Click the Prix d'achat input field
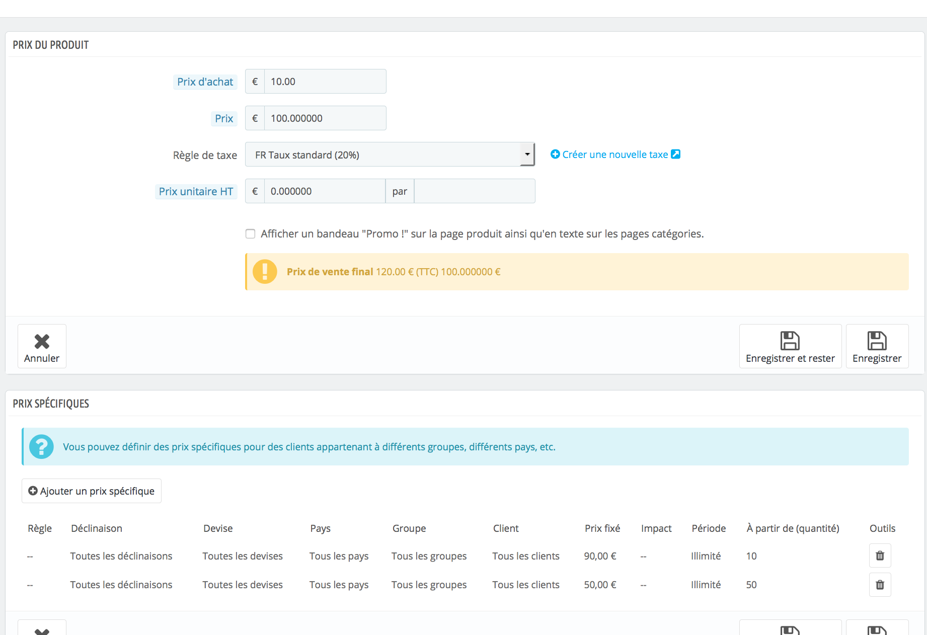 tap(325, 82)
